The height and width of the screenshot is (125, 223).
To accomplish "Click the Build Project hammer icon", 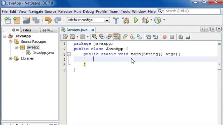I will 116,20.
